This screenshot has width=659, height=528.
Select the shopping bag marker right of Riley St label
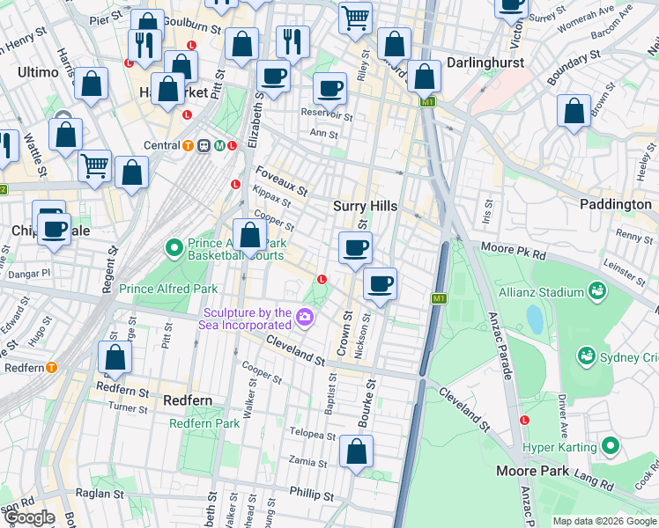[394, 45]
